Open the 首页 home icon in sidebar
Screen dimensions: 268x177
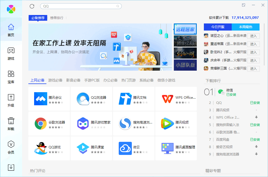pyautogui.click(x=11, y=27)
